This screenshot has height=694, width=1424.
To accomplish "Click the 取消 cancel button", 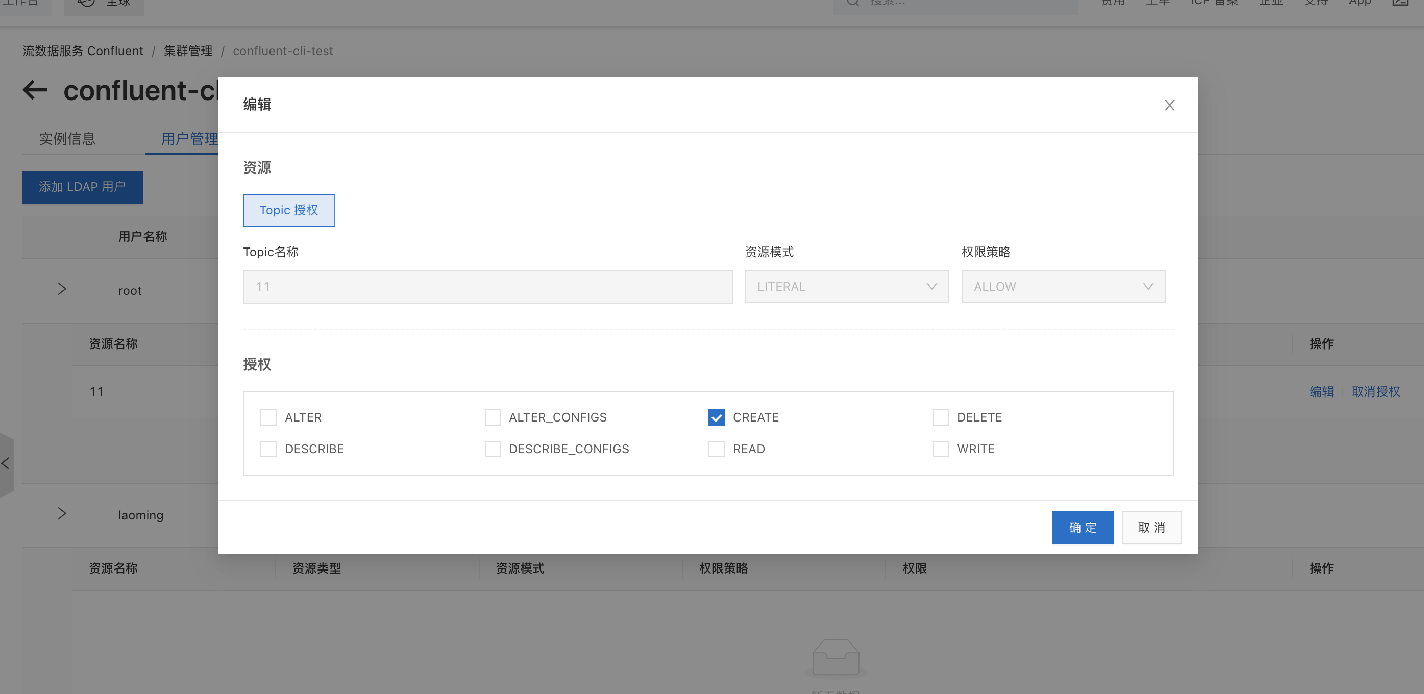I will click(x=1151, y=527).
